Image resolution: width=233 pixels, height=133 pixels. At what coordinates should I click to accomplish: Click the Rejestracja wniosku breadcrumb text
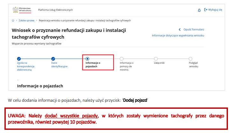coord(85,20)
